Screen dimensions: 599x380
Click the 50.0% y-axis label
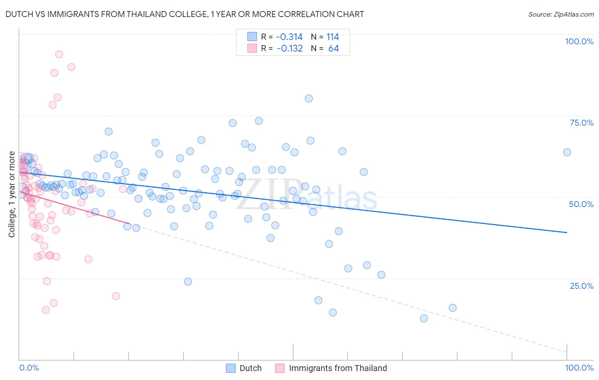tap(581, 204)
